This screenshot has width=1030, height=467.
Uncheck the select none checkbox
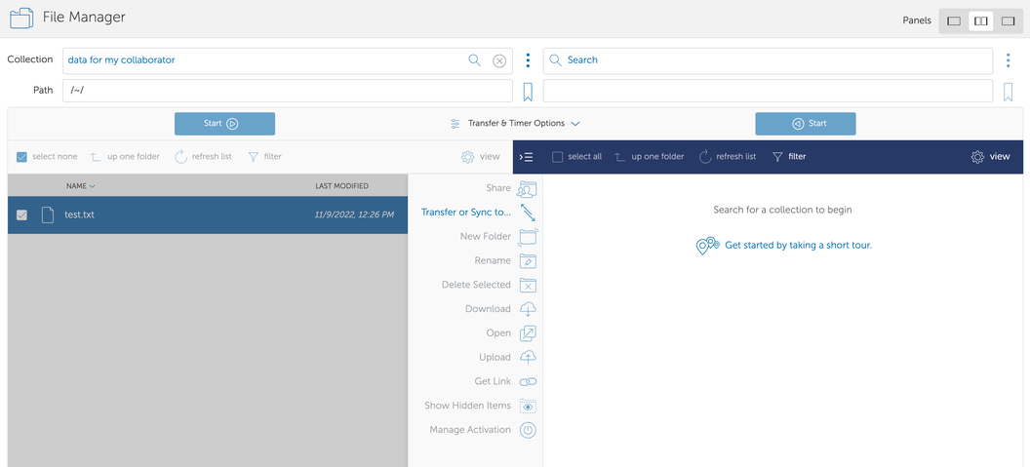[21, 157]
